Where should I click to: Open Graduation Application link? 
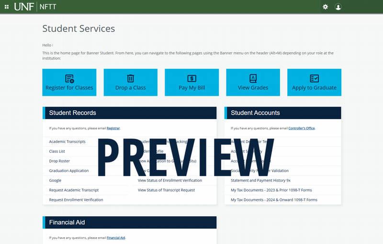coord(68,171)
